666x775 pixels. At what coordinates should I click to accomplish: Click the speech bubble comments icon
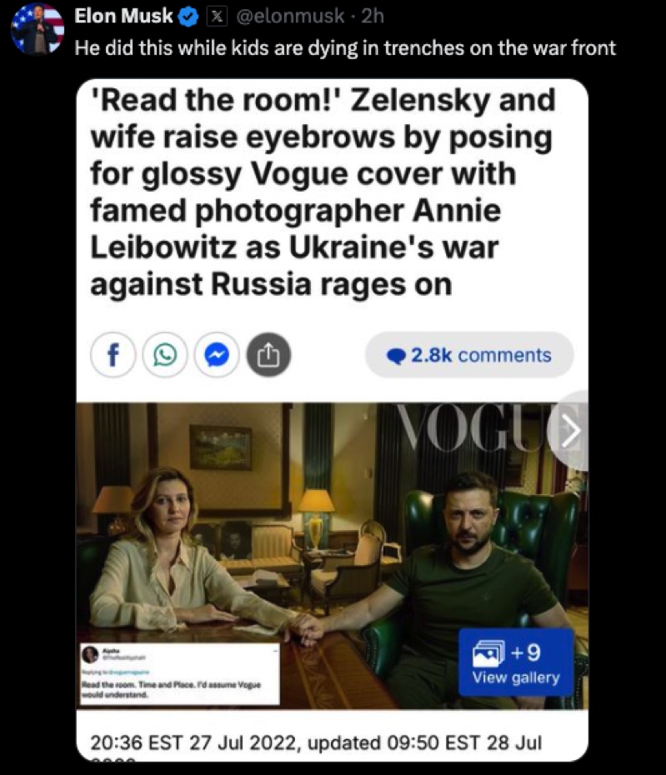pyautogui.click(x=396, y=356)
